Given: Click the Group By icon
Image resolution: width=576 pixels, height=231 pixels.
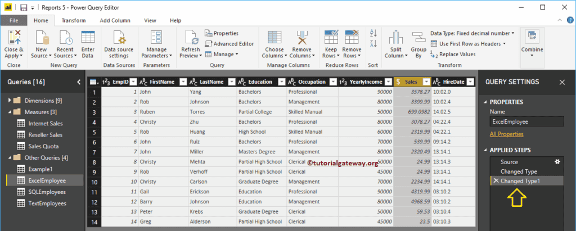Looking at the screenshot, I should pos(418,38).
